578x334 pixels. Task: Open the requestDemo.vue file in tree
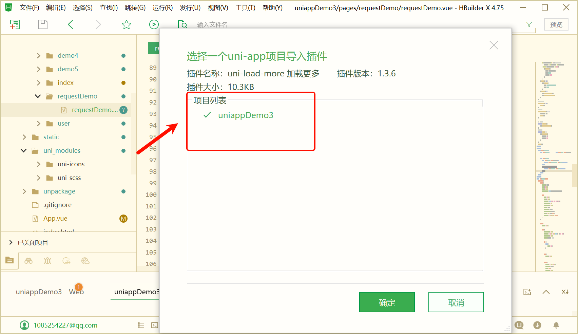(95, 110)
